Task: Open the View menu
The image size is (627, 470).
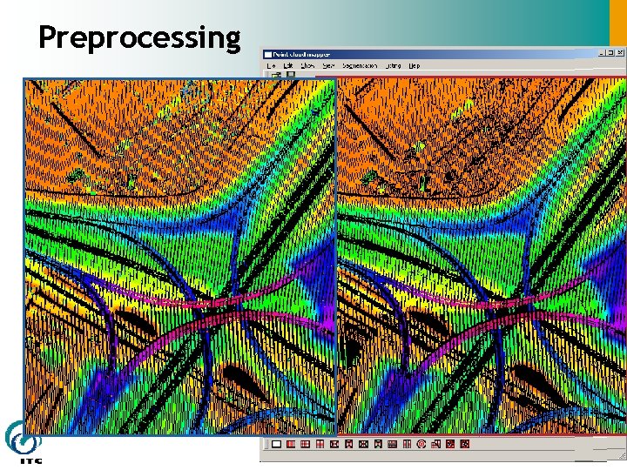Action: 328,65
